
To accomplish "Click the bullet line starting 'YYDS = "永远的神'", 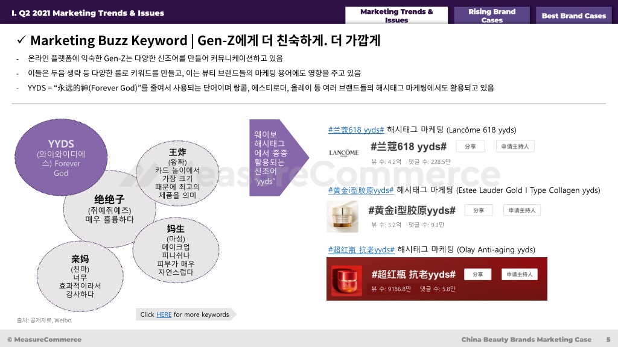I will point(261,88).
